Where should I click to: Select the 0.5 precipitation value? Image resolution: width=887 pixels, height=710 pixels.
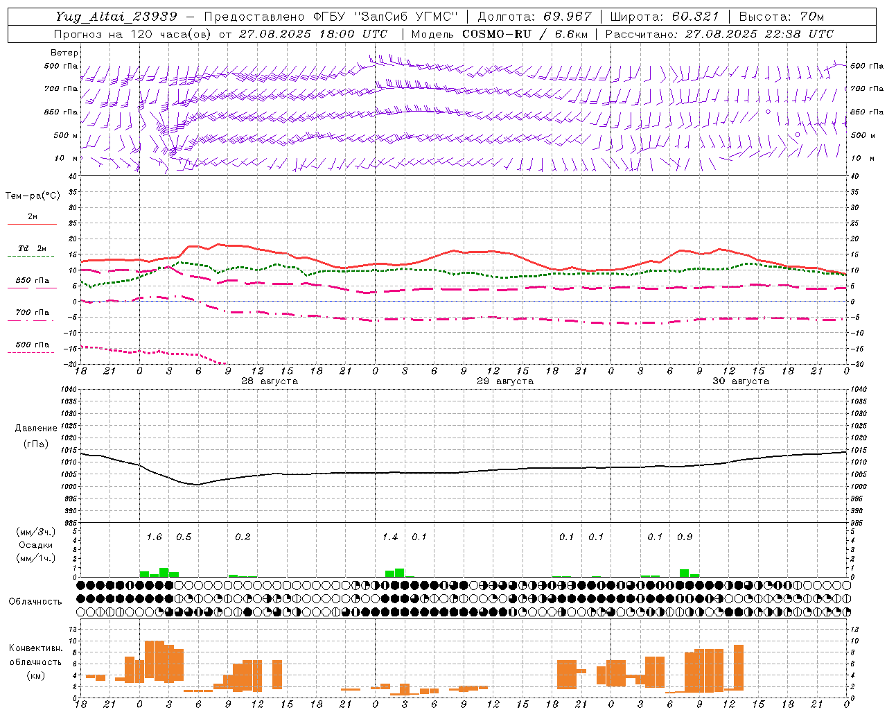coord(184,537)
